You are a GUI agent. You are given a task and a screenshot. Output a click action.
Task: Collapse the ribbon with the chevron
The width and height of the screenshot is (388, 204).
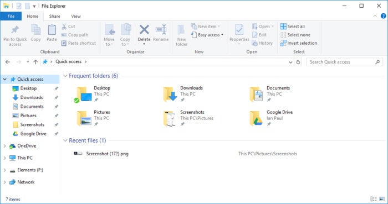pos(375,16)
